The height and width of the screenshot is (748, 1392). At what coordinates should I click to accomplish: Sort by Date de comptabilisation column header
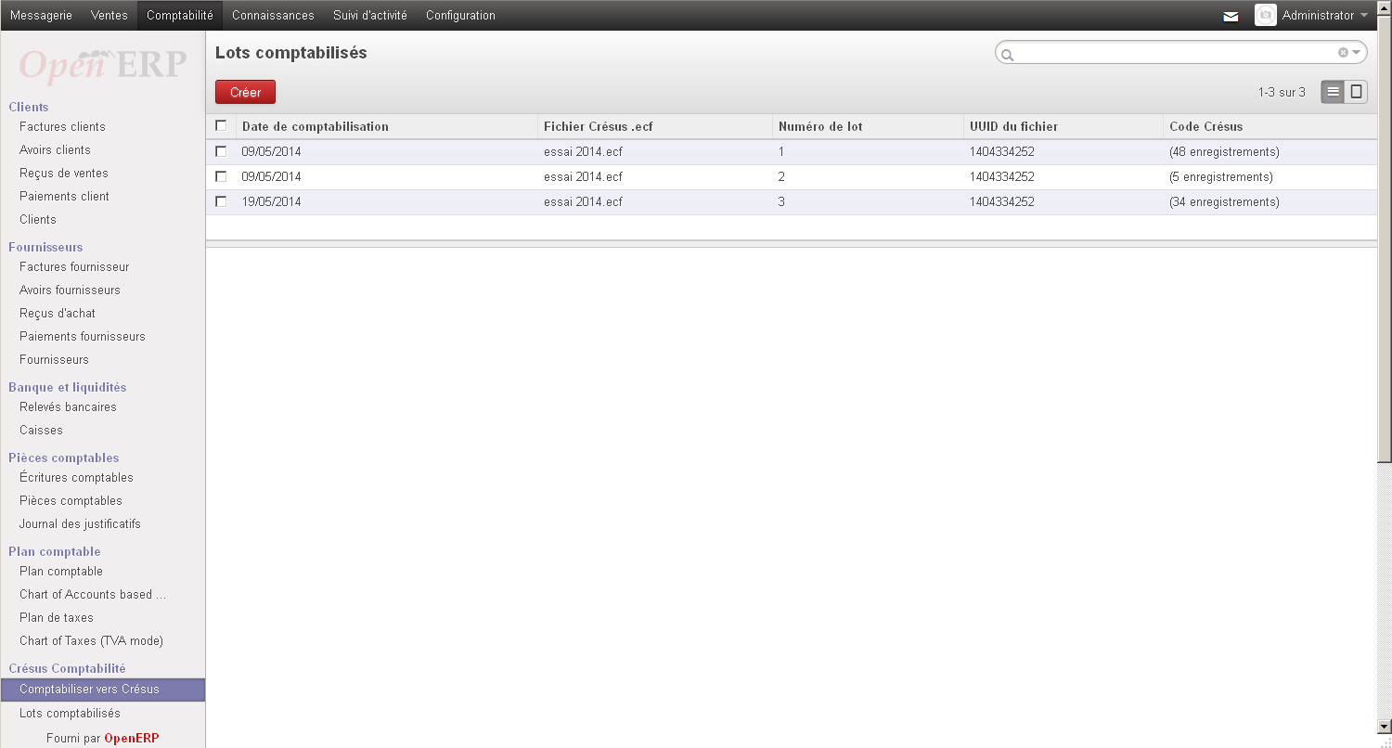[316, 126]
